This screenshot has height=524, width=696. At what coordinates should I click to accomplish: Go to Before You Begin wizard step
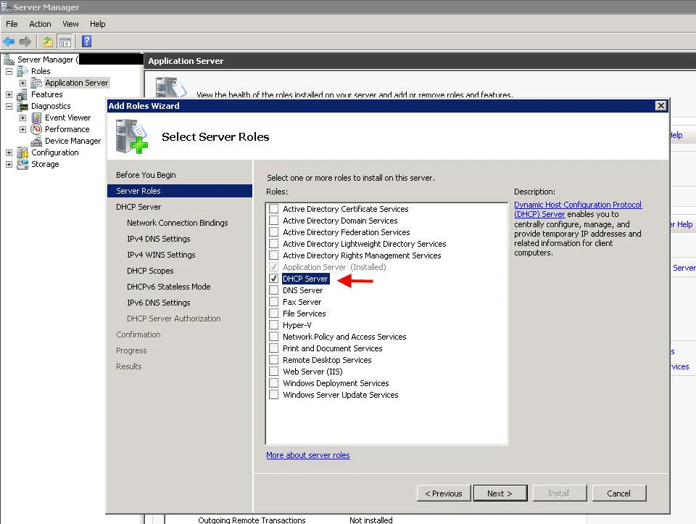(146, 175)
